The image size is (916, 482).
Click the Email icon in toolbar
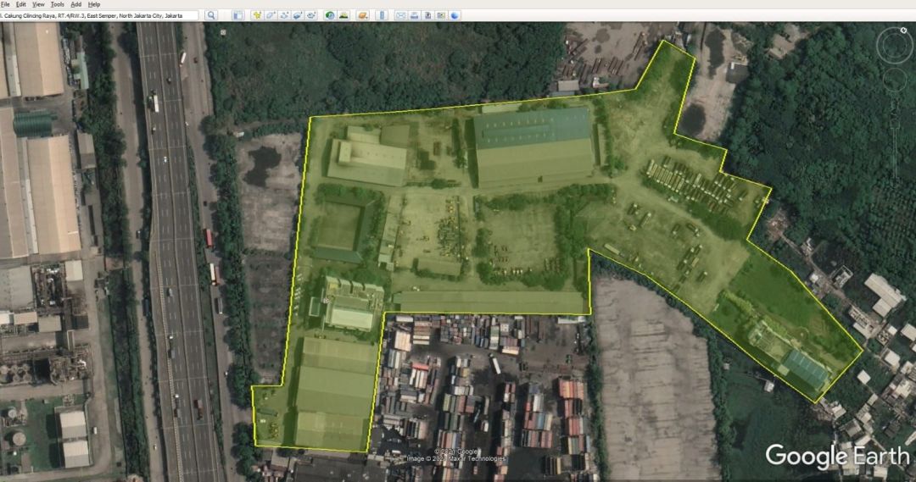pos(400,15)
